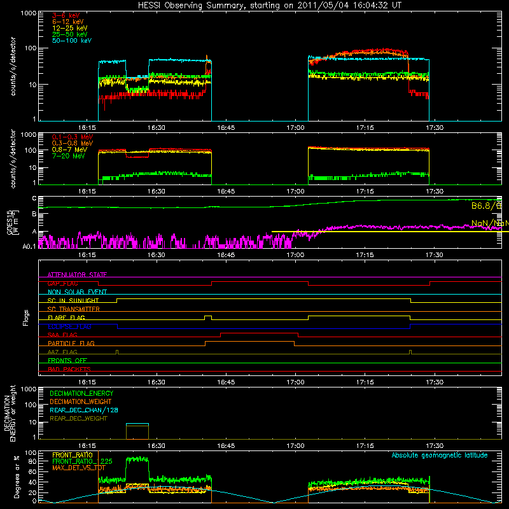Click the NaN/NaN label in GOES panel
Viewport: 509px width, 509px height.
pyautogui.click(x=490, y=223)
